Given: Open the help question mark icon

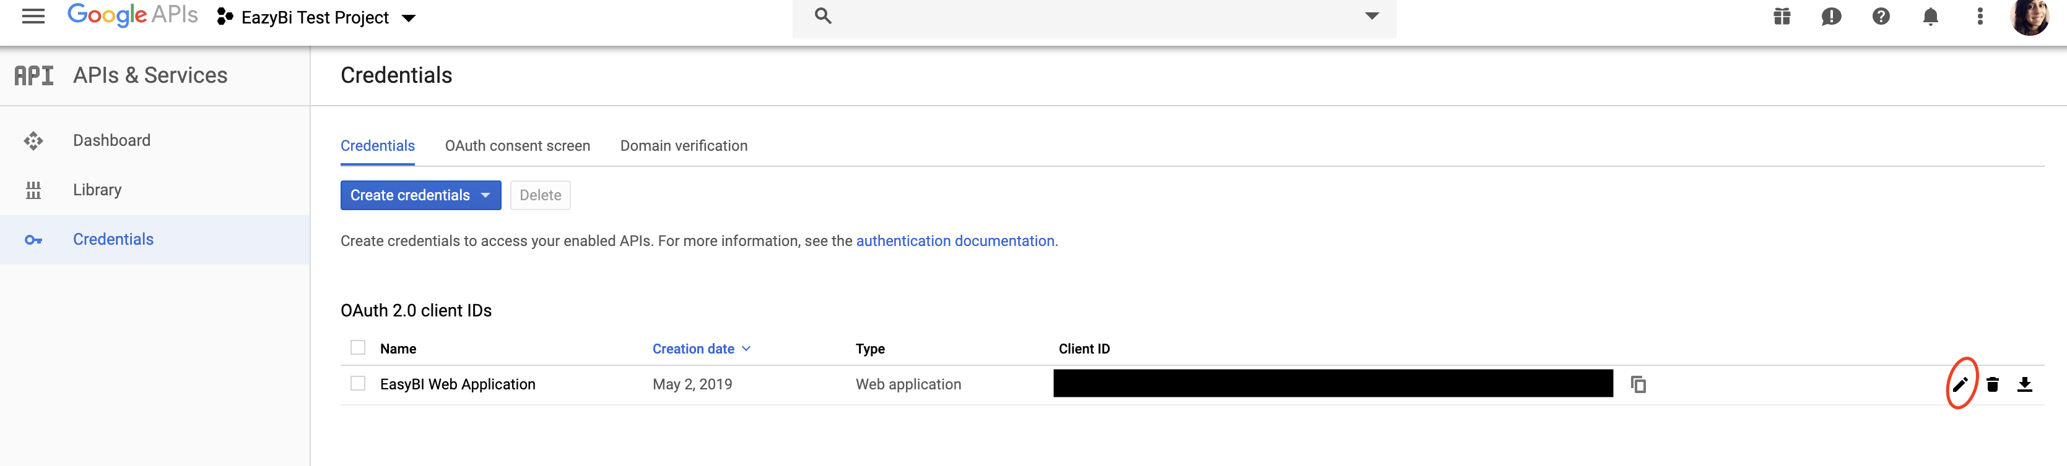Looking at the screenshot, I should click(x=1881, y=17).
